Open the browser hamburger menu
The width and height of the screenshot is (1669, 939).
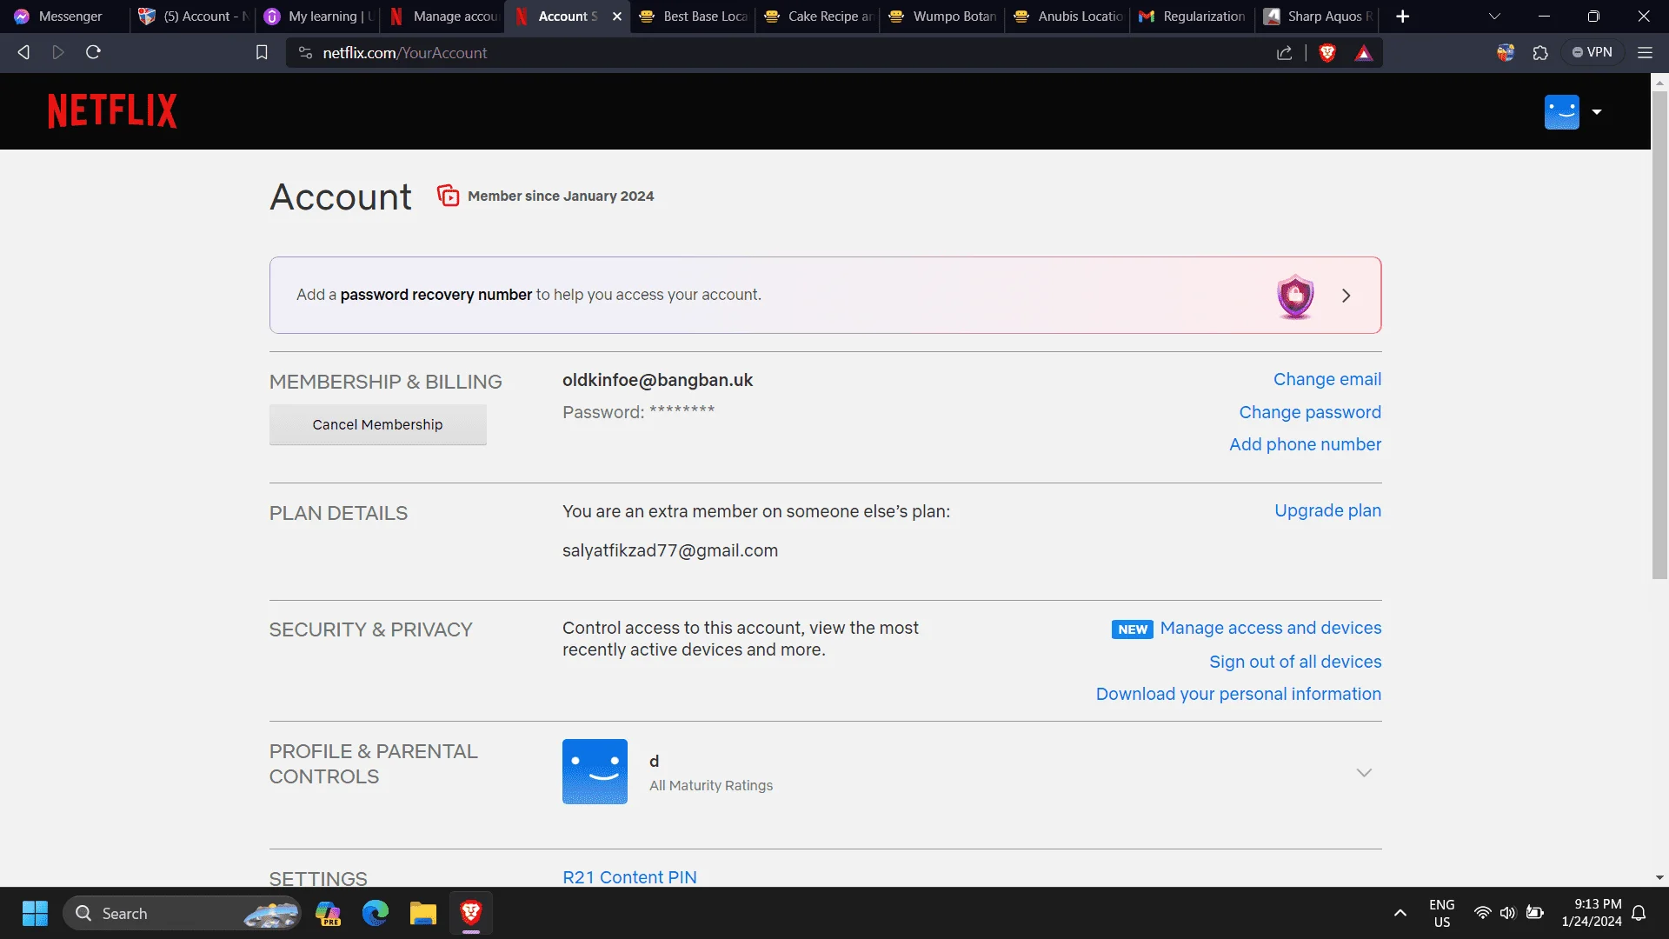[1645, 53]
